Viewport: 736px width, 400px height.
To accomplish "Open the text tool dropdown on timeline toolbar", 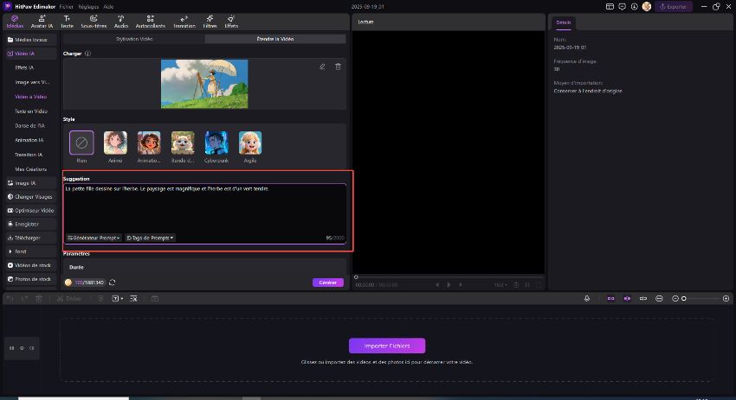I will pos(118,298).
